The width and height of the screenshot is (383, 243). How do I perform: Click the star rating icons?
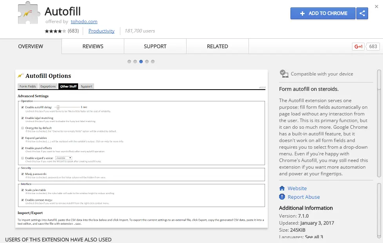55,31
